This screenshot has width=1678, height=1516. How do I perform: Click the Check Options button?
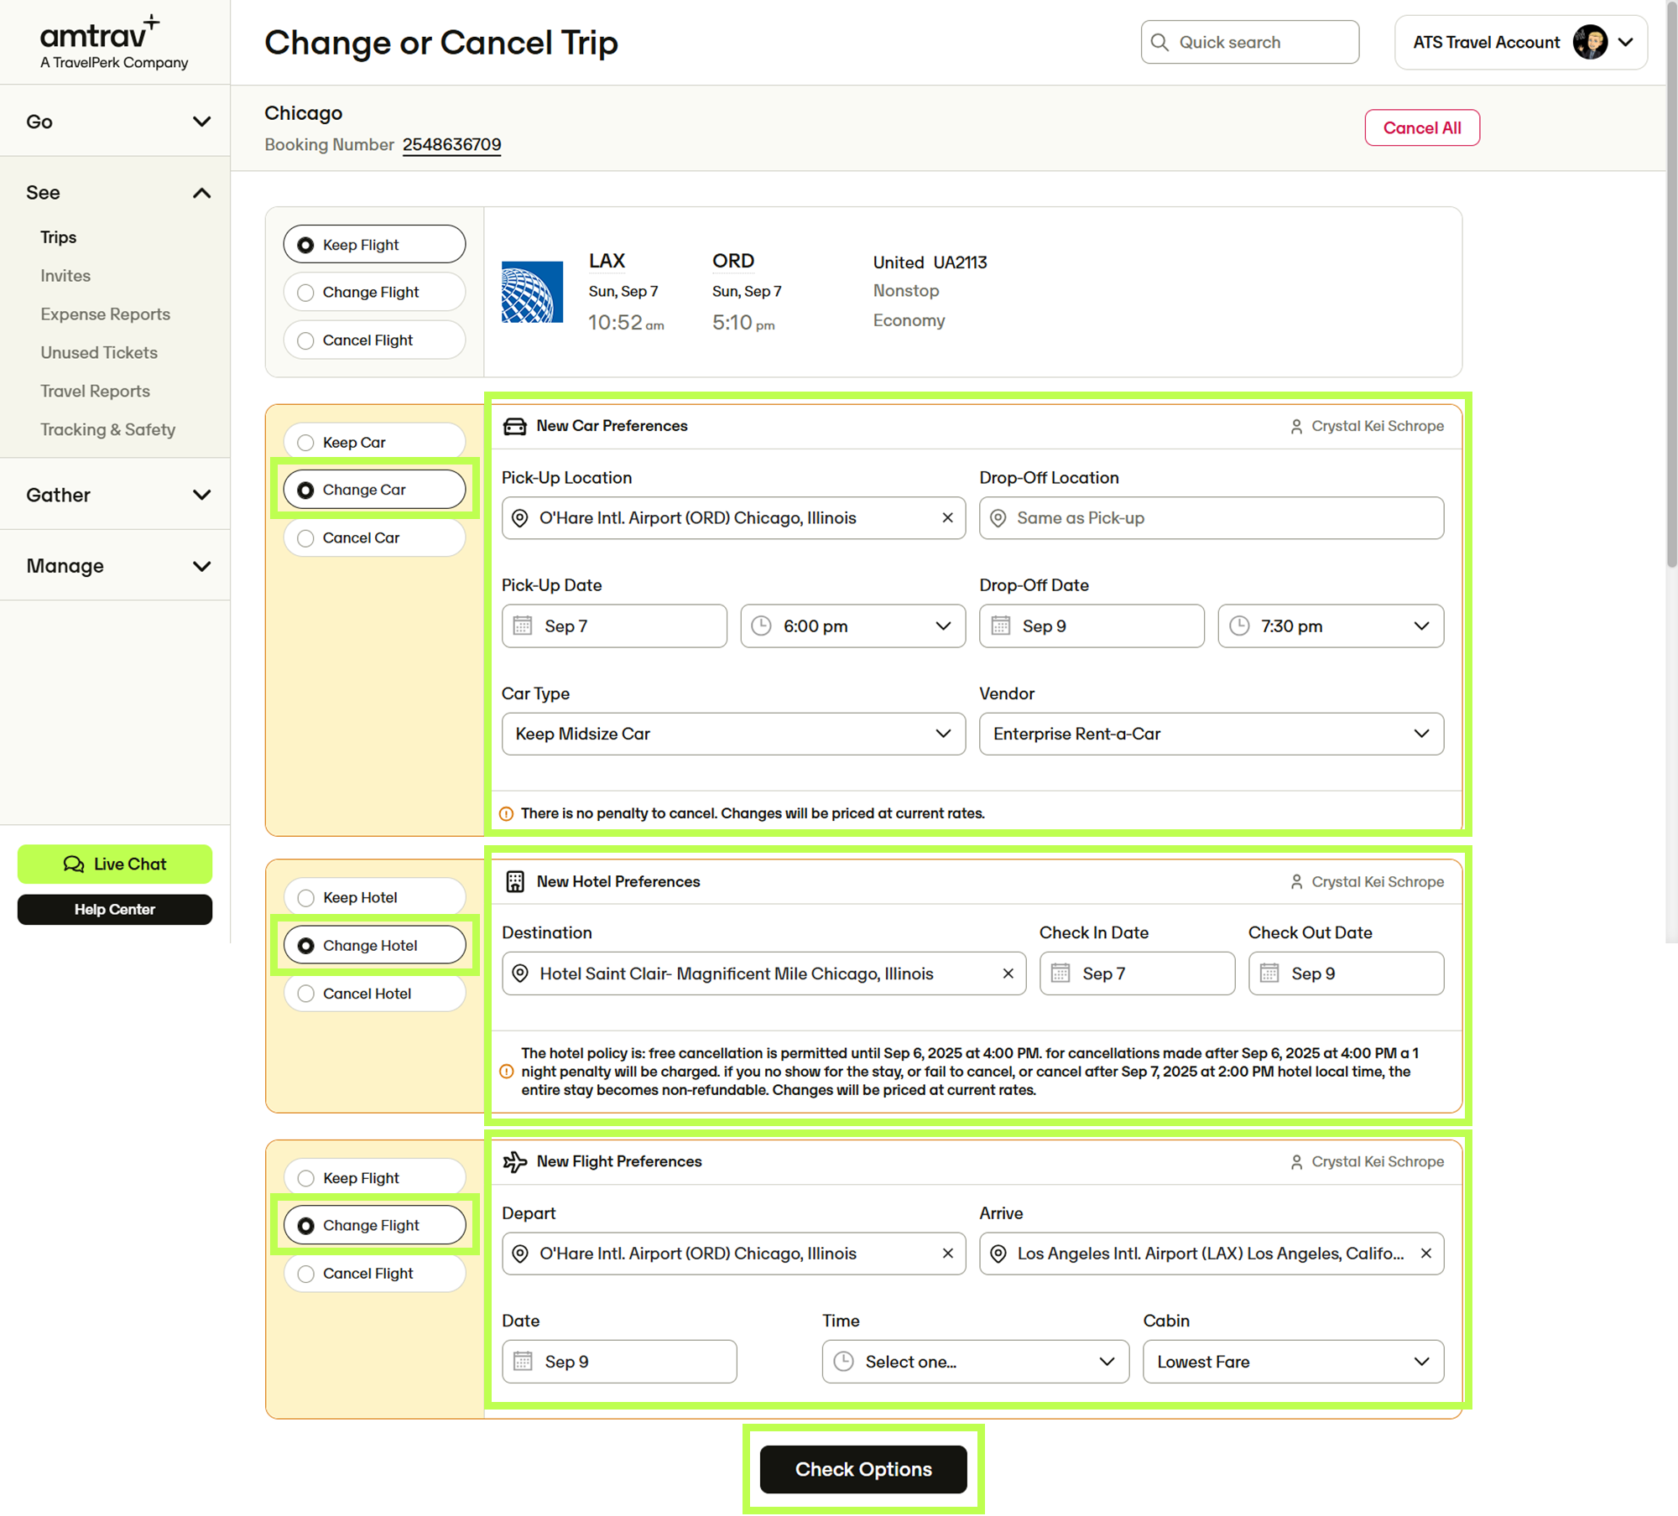[863, 1468]
